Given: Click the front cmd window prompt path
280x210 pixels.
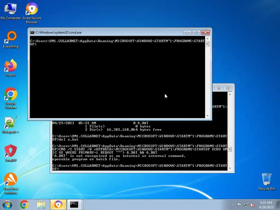Looking at the screenshot, I should point(117,42).
